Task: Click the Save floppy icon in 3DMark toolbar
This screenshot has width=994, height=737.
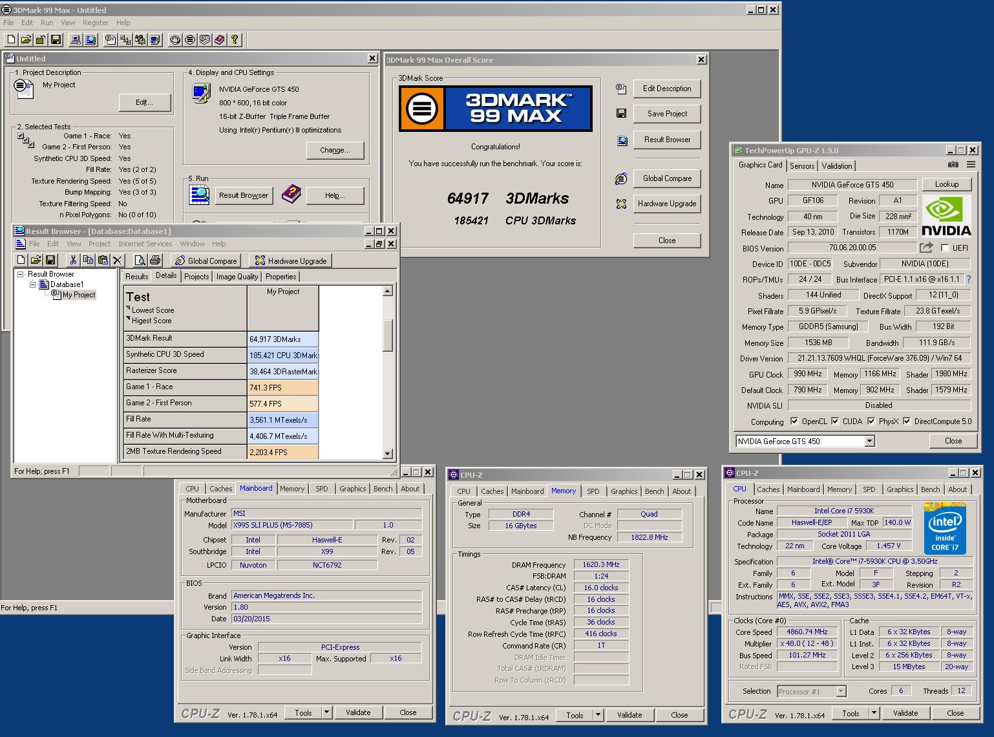Action: [x=56, y=40]
